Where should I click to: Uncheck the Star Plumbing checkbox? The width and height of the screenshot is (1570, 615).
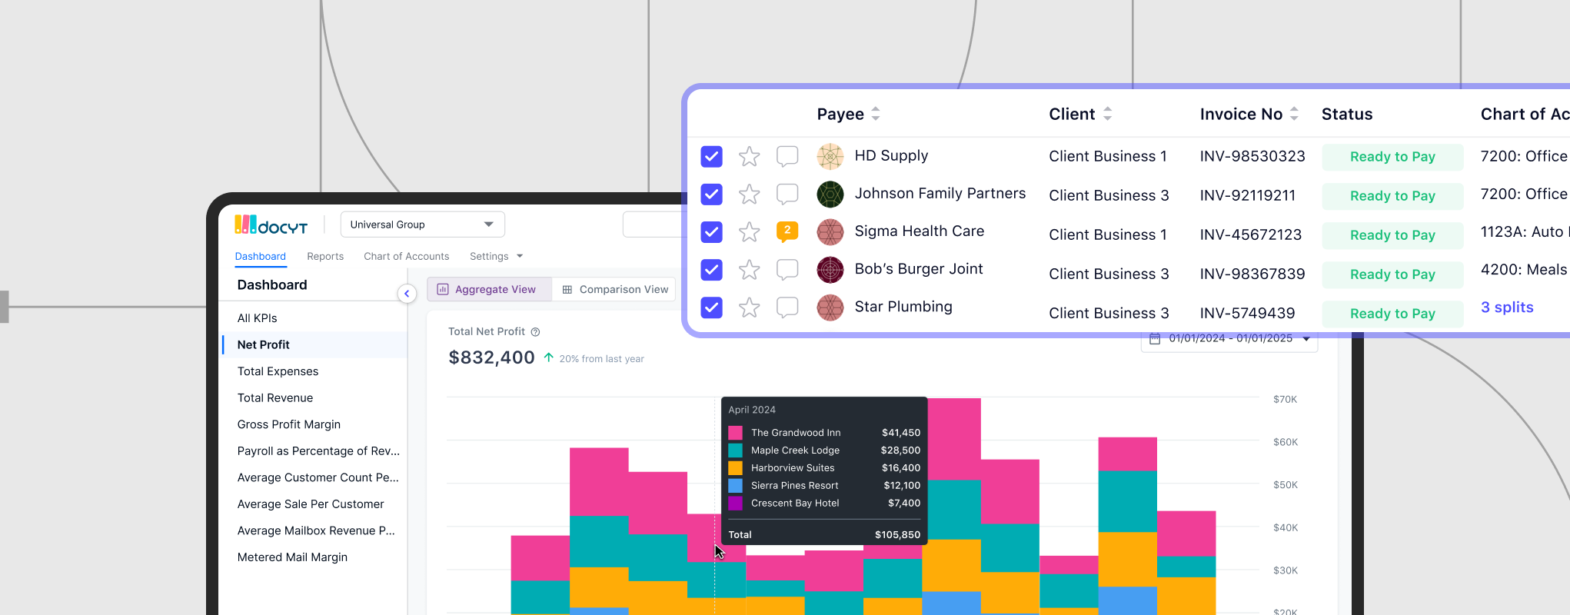coord(712,307)
